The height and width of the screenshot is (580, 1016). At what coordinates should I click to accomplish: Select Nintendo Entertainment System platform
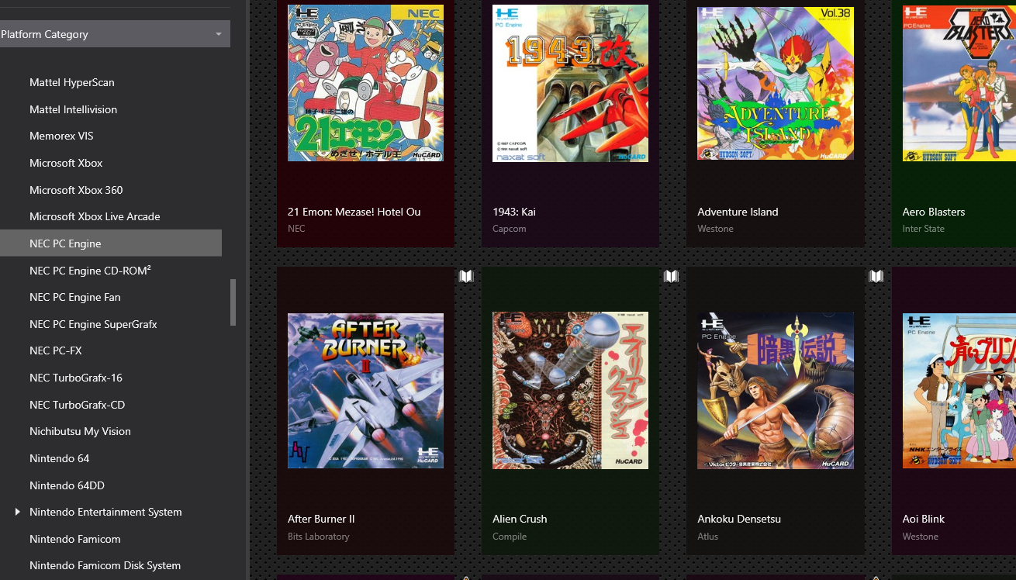click(x=105, y=512)
